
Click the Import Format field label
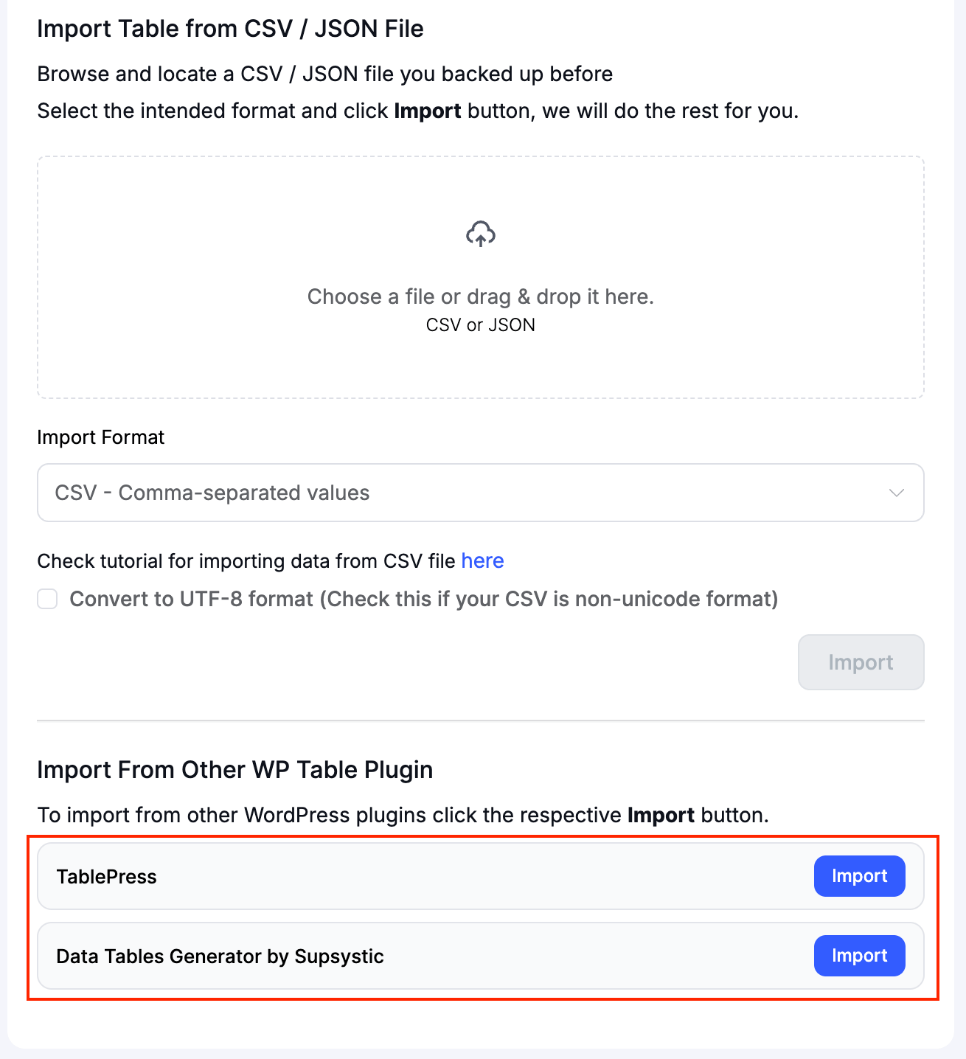(100, 437)
